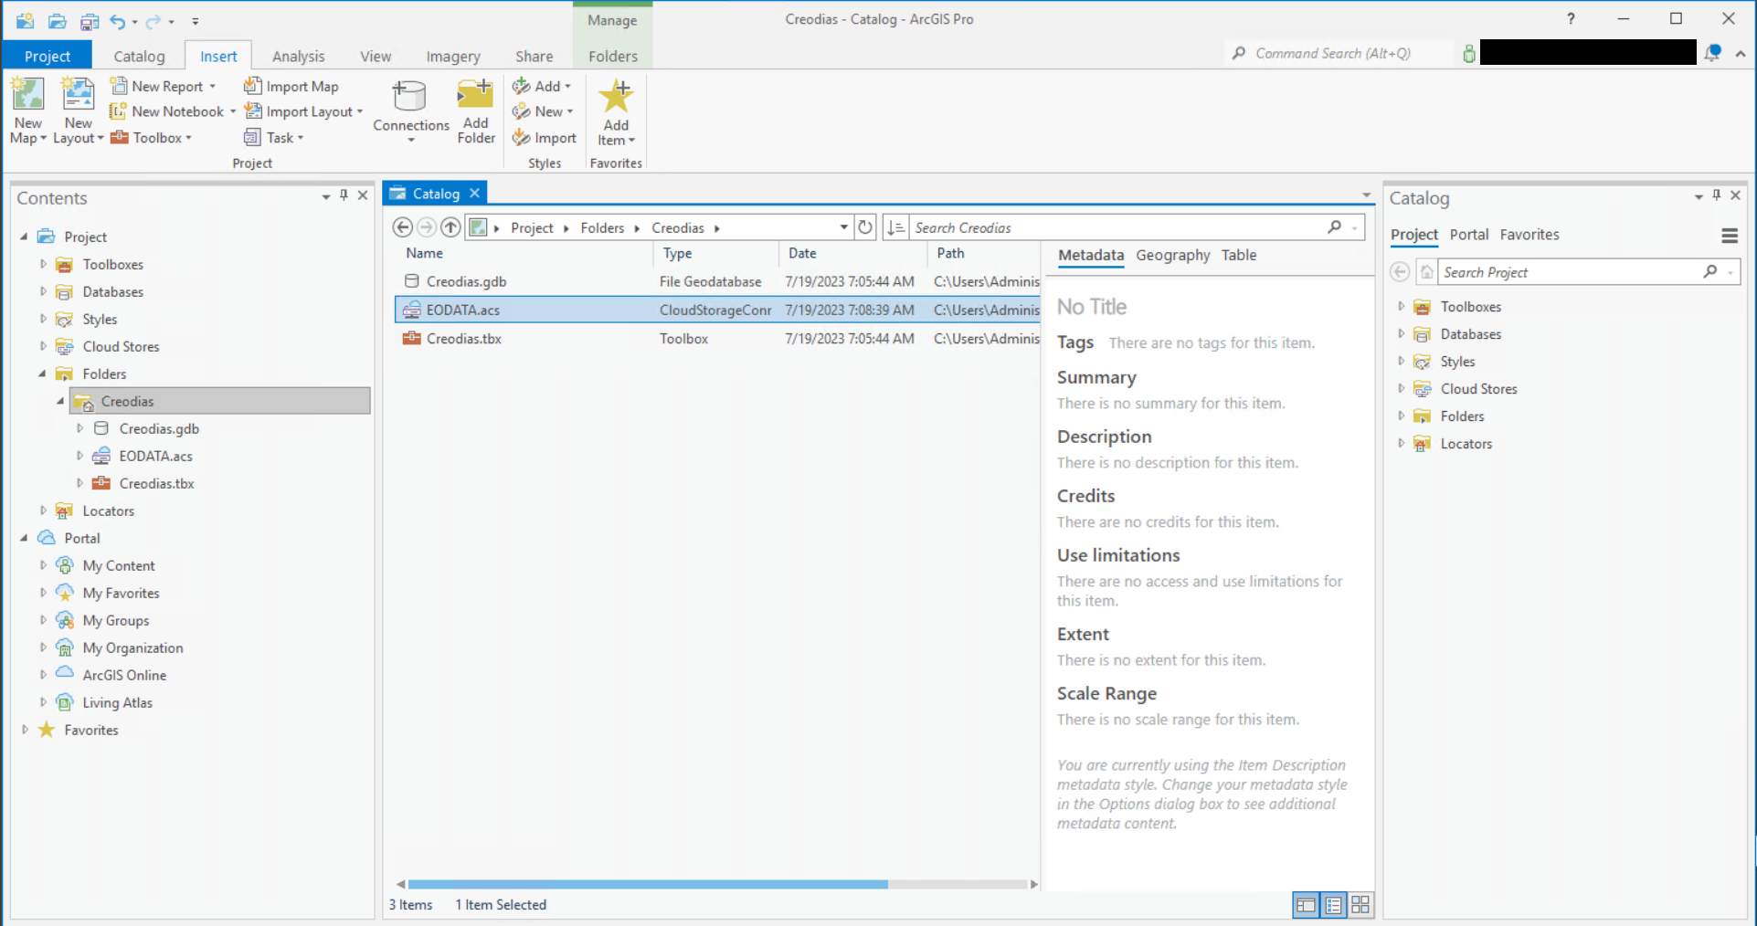Unpin the Contents pane

[x=344, y=195]
